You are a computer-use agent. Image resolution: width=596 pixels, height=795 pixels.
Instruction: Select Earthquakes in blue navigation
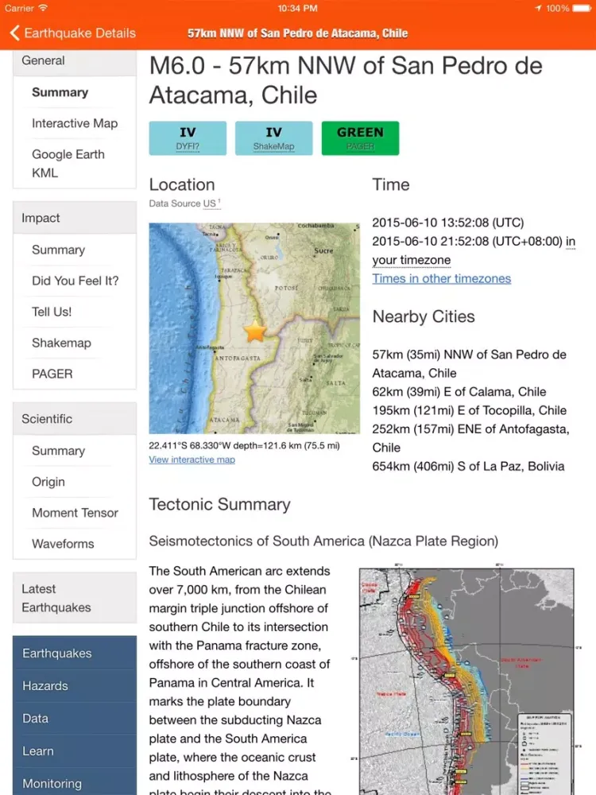pyautogui.click(x=75, y=653)
